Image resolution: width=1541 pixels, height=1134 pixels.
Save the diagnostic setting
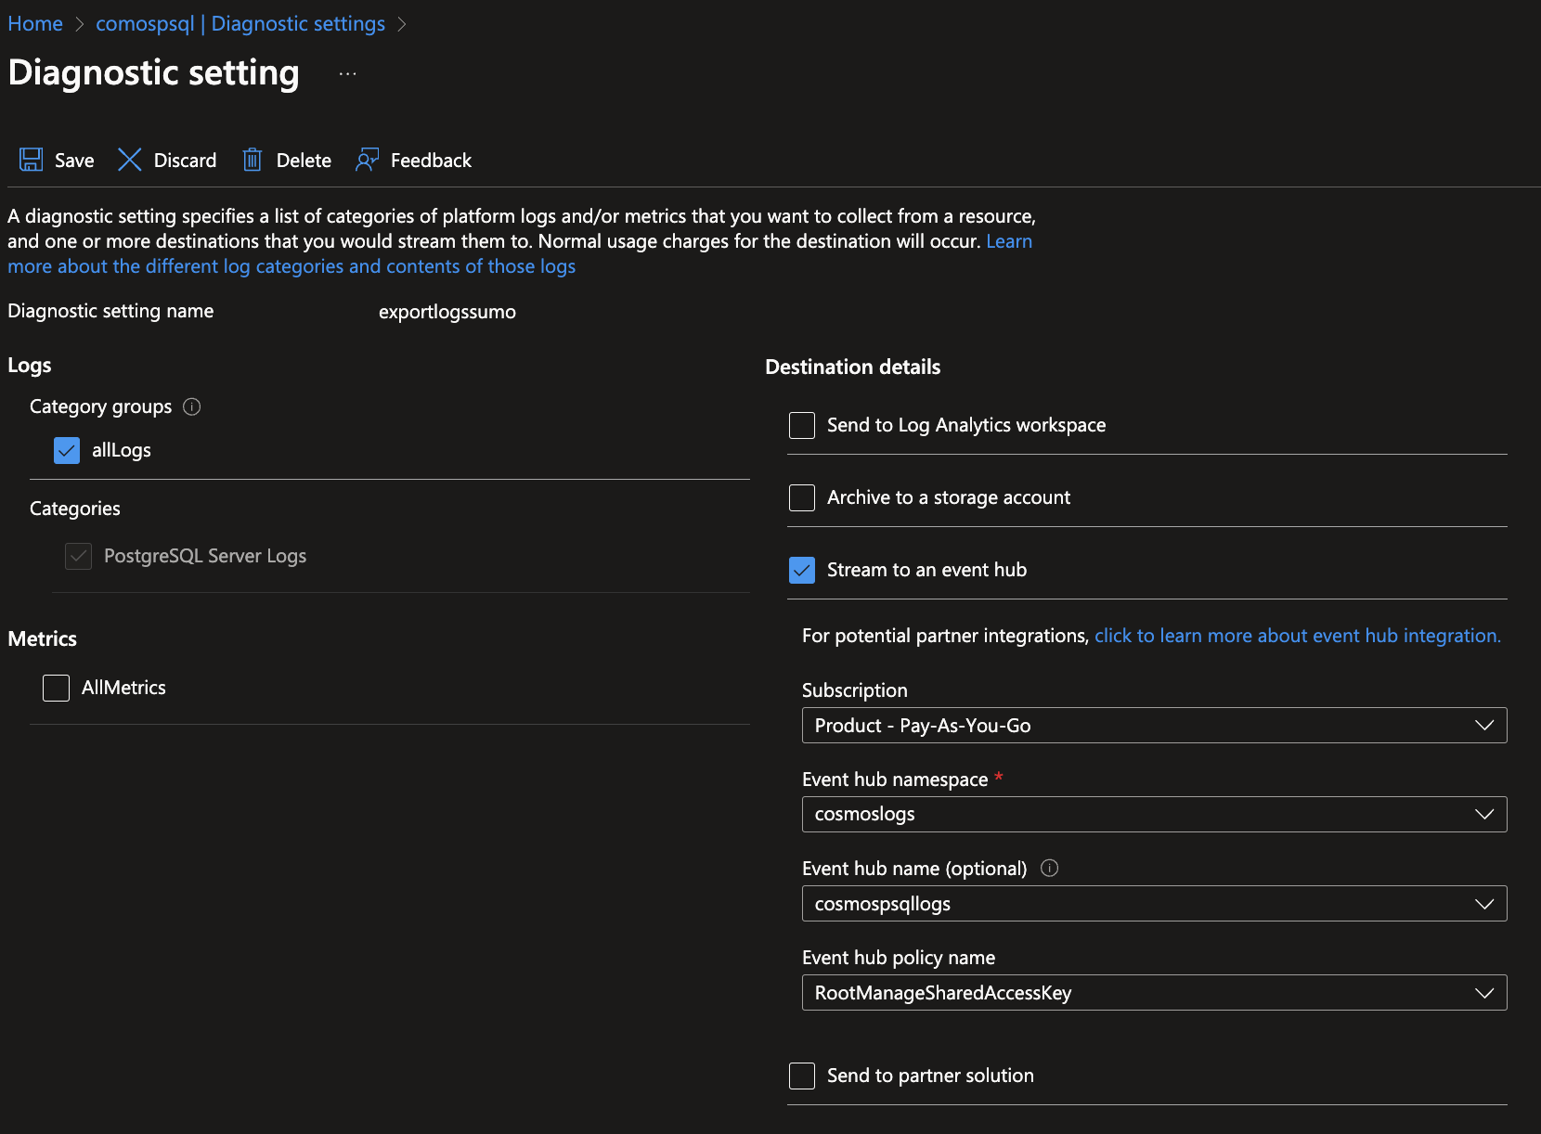coord(56,160)
